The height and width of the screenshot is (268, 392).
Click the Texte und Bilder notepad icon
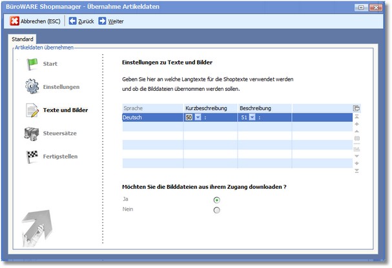[x=32, y=110]
